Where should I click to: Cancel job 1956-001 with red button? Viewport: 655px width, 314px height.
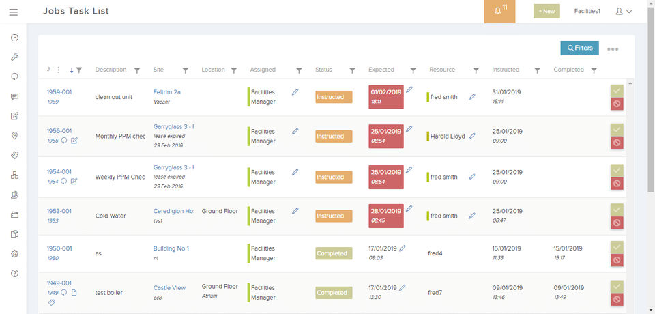click(x=617, y=143)
